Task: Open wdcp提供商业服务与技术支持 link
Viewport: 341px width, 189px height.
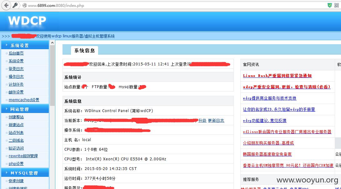Action: point(270,98)
